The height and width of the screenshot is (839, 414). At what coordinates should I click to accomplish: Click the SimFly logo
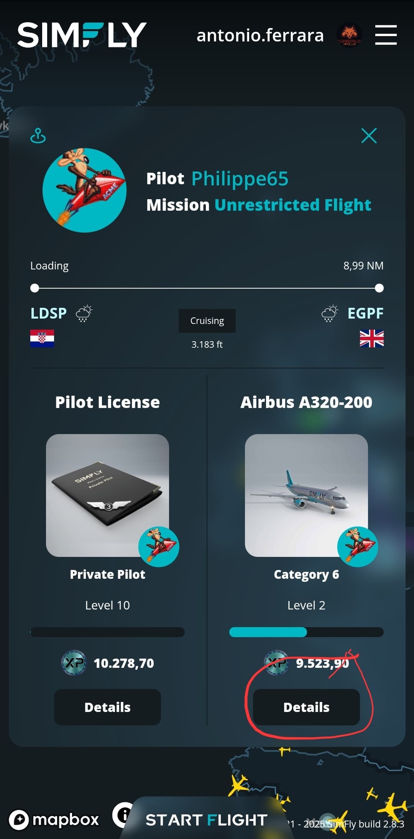click(82, 35)
